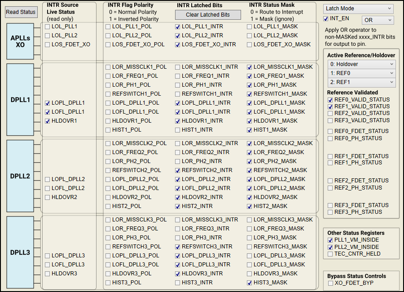404x292 pixels.
Task: Uncheck the REFSWITCH2_INTR checkbox
Action: pos(178,170)
